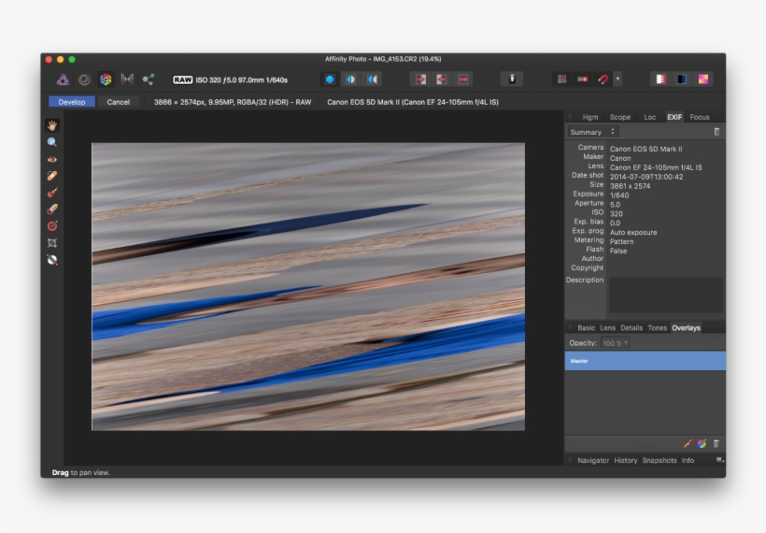Switch to the Hgm histogram tab

pos(589,117)
